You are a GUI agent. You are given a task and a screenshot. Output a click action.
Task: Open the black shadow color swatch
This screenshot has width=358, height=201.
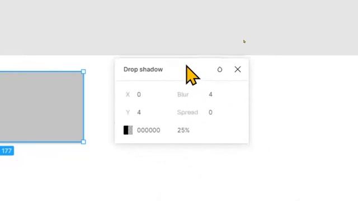coord(128,130)
